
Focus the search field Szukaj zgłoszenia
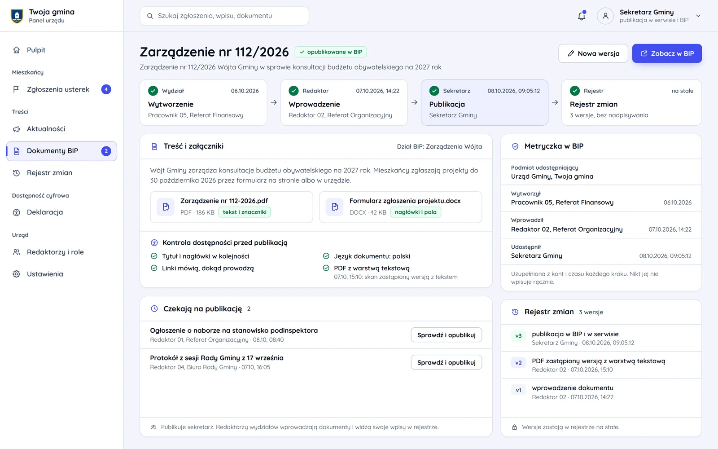[x=224, y=16]
